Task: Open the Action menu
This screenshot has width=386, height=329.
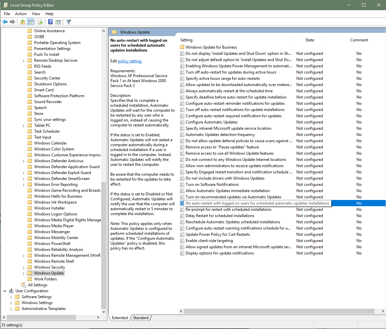Action: pos(21,14)
